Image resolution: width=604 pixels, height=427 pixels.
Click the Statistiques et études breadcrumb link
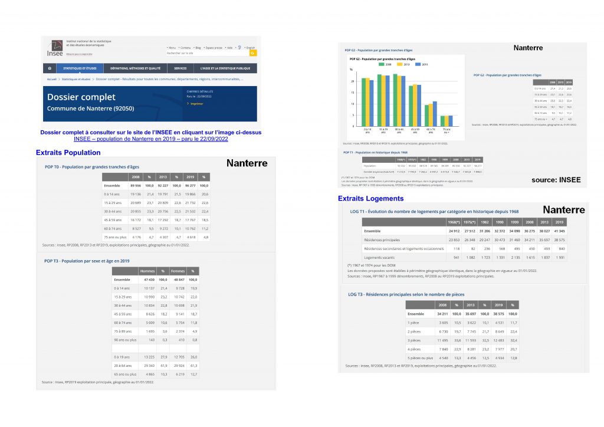pyautogui.click(x=77, y=78)
